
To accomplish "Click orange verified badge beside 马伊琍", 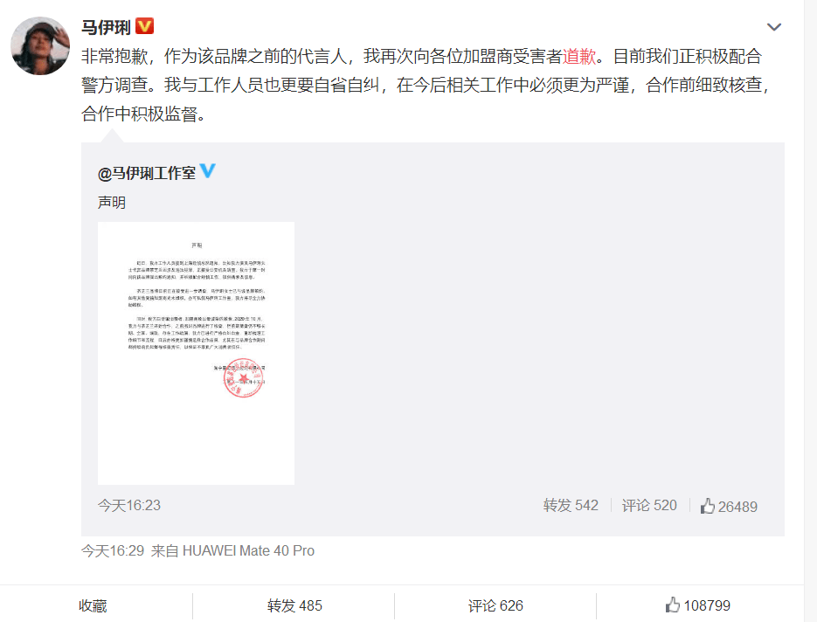I will (144, 25).
